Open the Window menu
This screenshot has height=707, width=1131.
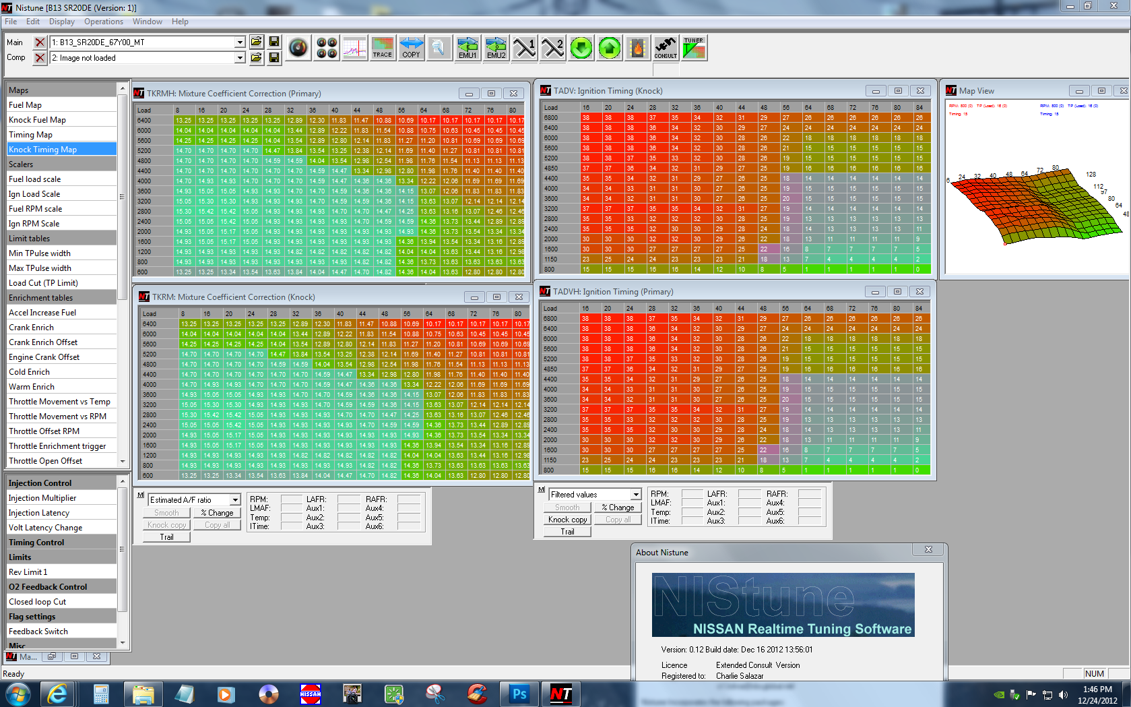pyautogui.click(x=147, y=22)
